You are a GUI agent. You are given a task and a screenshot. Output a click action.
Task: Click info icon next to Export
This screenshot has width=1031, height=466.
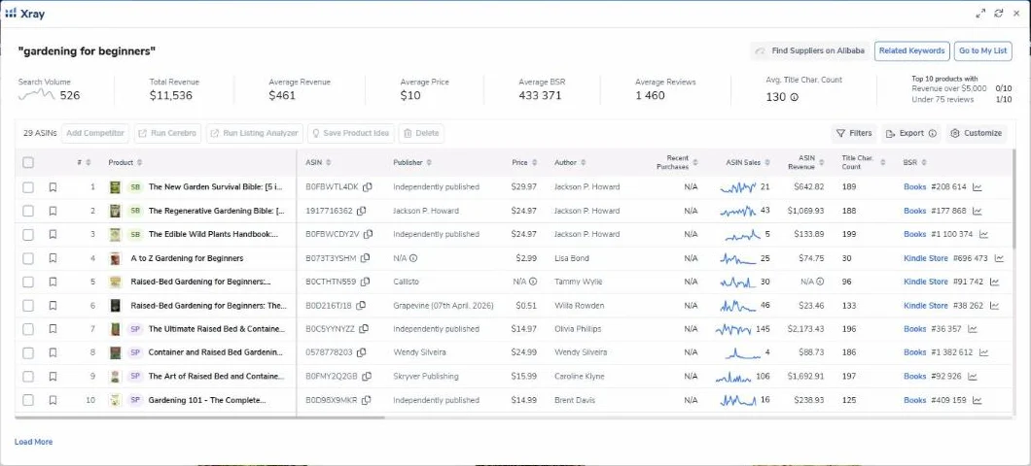pyautogui.click(x=933, y=133)
